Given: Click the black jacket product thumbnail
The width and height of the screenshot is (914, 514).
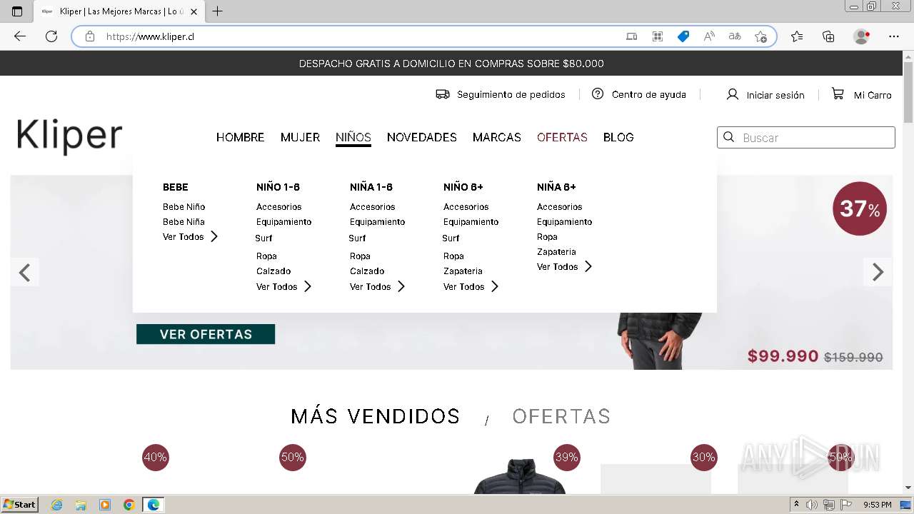Looking at the screenshot, I should (520, 476).
